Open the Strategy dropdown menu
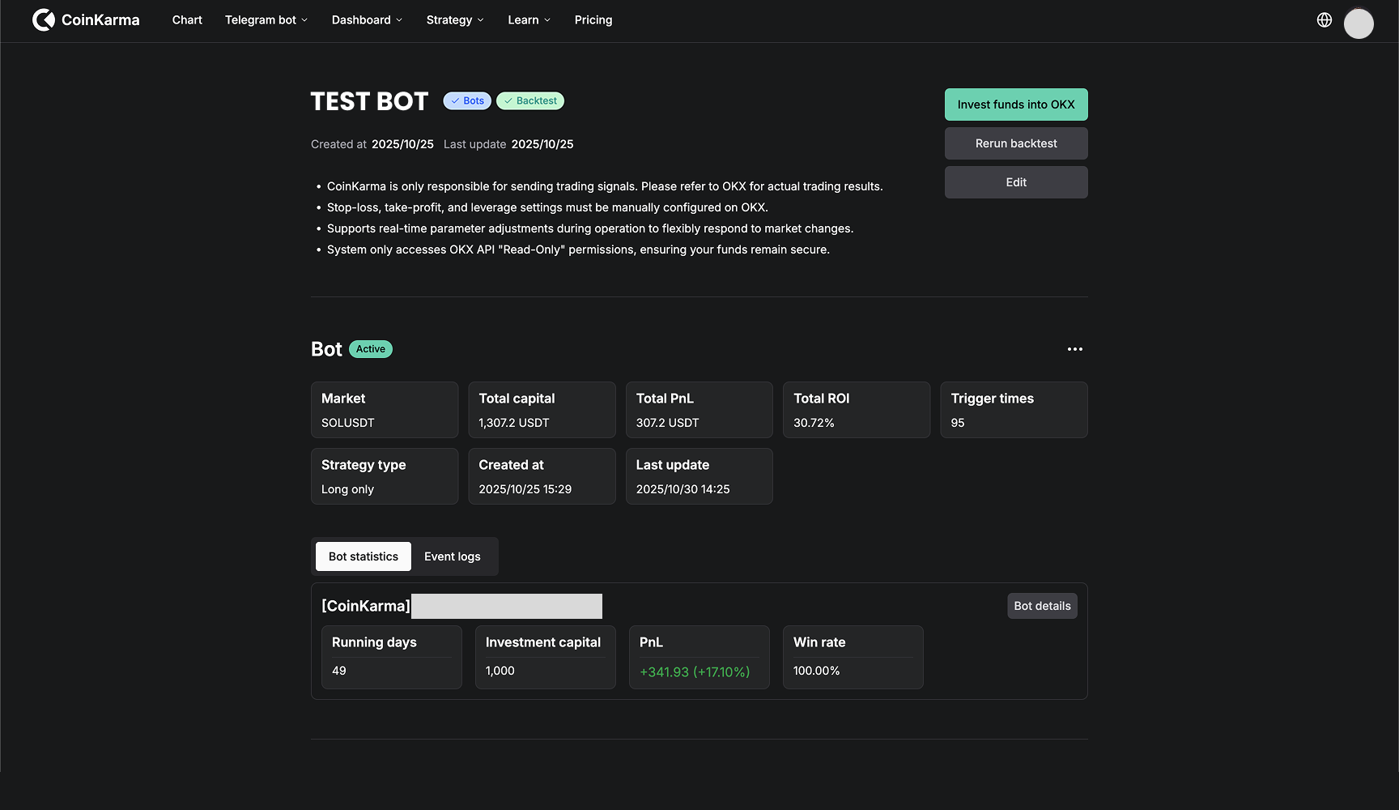This screenshot has width=1399, height=810. [x=454, y=20]
